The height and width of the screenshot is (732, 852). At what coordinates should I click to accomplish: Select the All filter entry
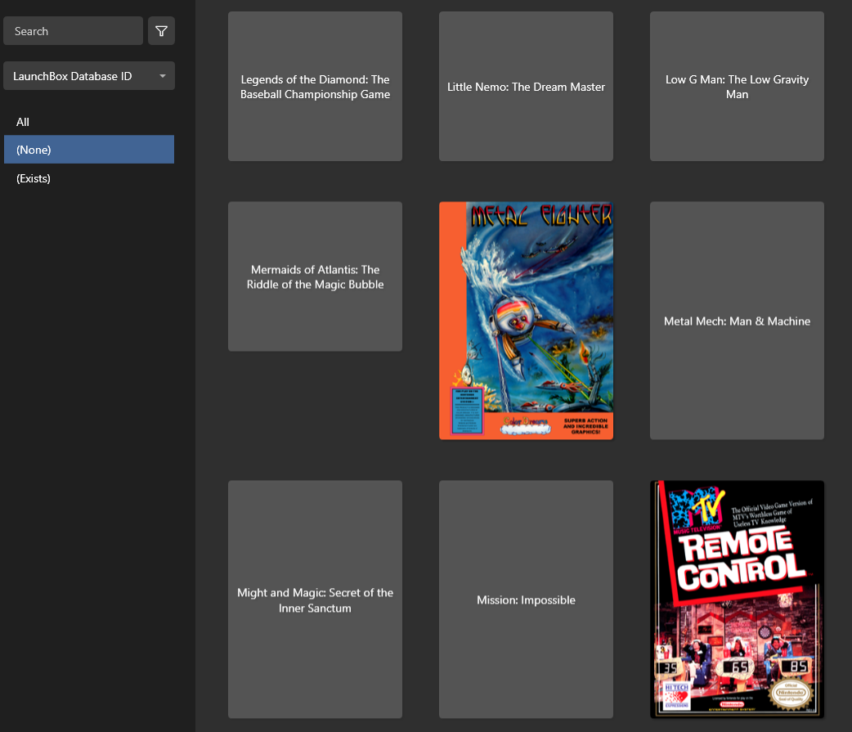[x=89, y=122]
